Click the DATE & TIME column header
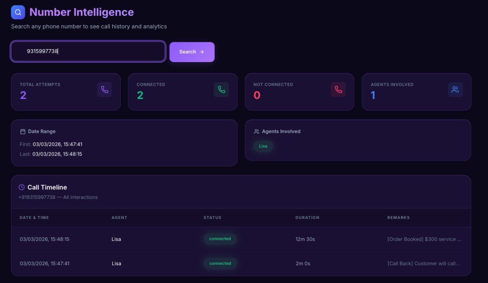 coord(34,217)
